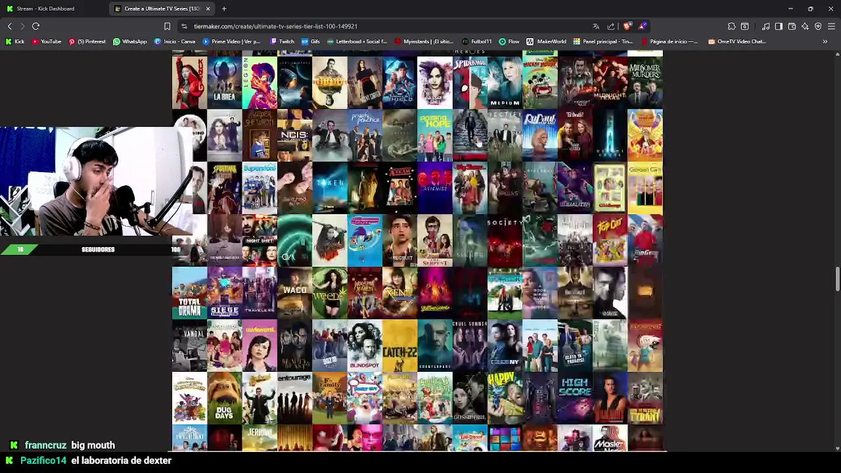The width and height of the screenshot is (841, 473).
Task: Select the Entourage poster
Action: click(x=294, y=397)
